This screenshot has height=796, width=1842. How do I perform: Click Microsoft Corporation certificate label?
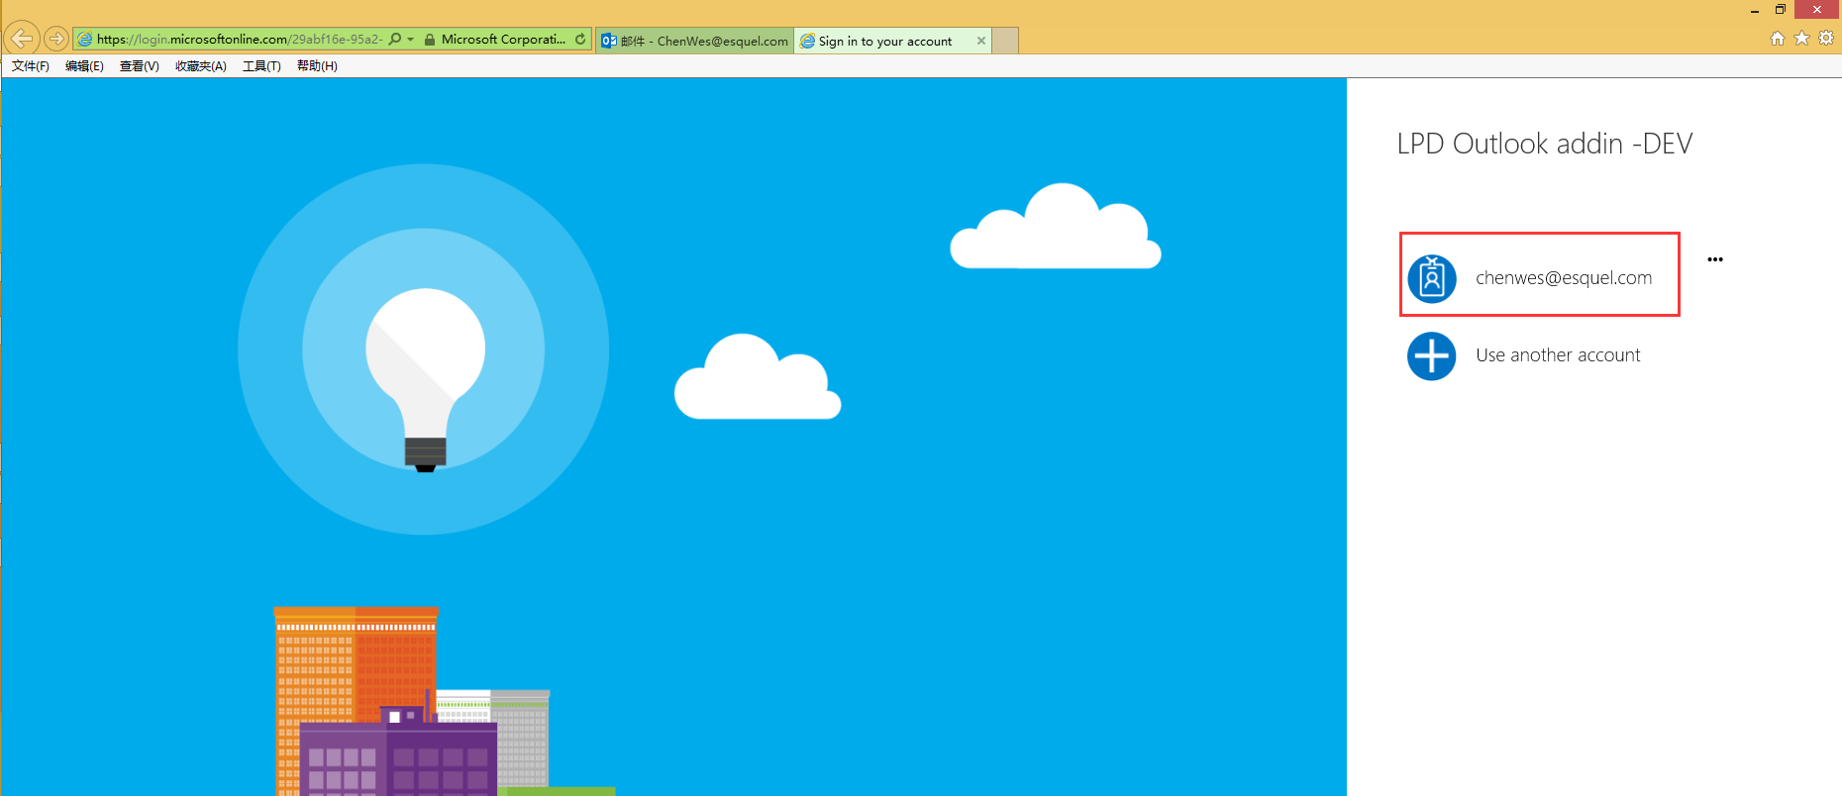503,40
